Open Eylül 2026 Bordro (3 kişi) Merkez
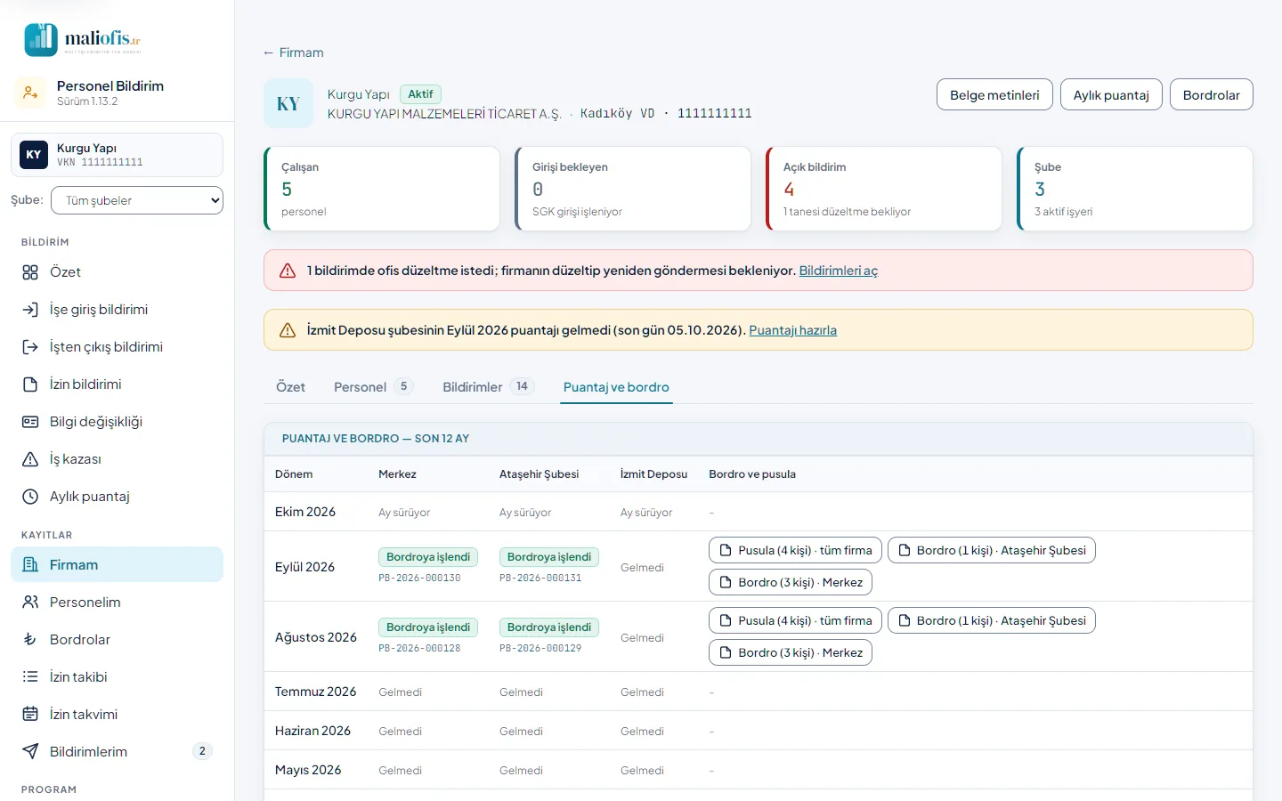Screen dimensions: 1282x801 [x=790, y=582]
